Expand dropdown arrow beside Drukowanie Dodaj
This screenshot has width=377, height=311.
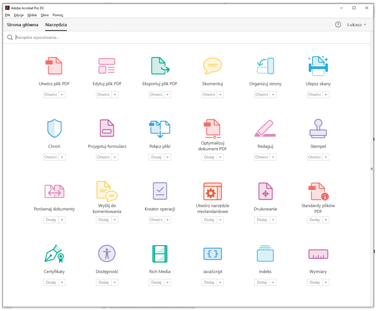[x=273, y=220]
